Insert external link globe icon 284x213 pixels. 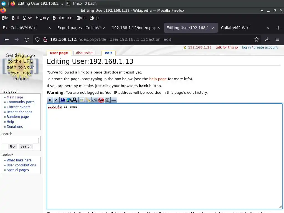point(69,100)
